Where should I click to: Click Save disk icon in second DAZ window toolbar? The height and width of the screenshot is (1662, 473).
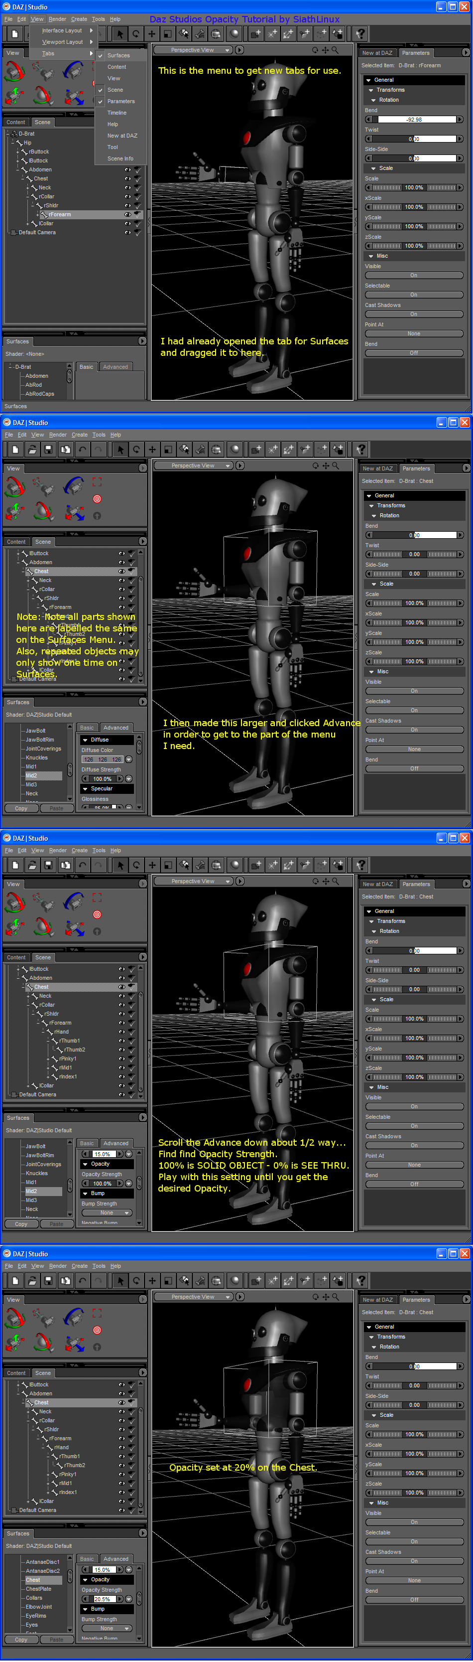coord(48,449)
